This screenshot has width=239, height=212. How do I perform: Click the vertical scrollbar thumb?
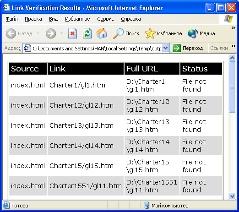tap(233, 87)
